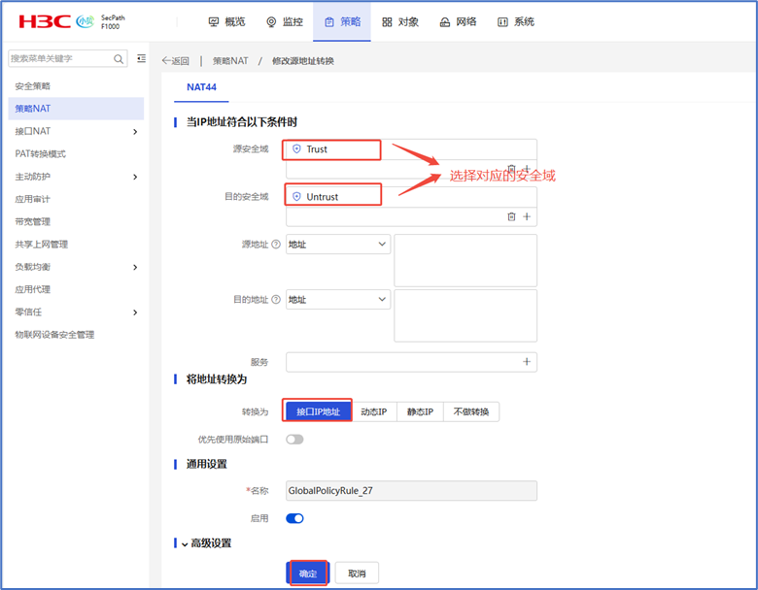The height and width of the screenshot is (590, 758).
Task: Click the 取消 cancel button
Action: [357, 574]
